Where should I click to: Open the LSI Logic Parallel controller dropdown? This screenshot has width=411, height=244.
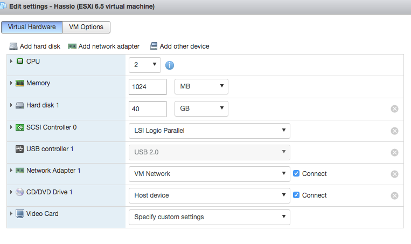[x=209, y=131]
